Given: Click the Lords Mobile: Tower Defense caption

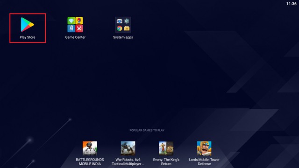Looking at the screenshot, I should [204, 161].
